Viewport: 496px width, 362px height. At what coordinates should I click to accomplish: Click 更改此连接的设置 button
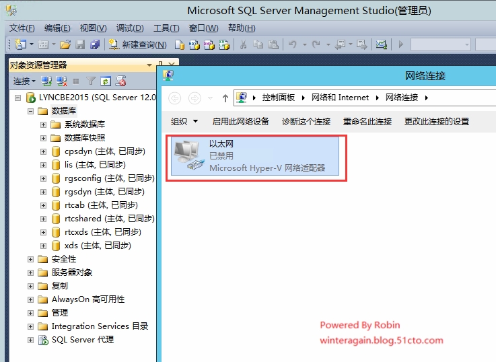(437, 121)
